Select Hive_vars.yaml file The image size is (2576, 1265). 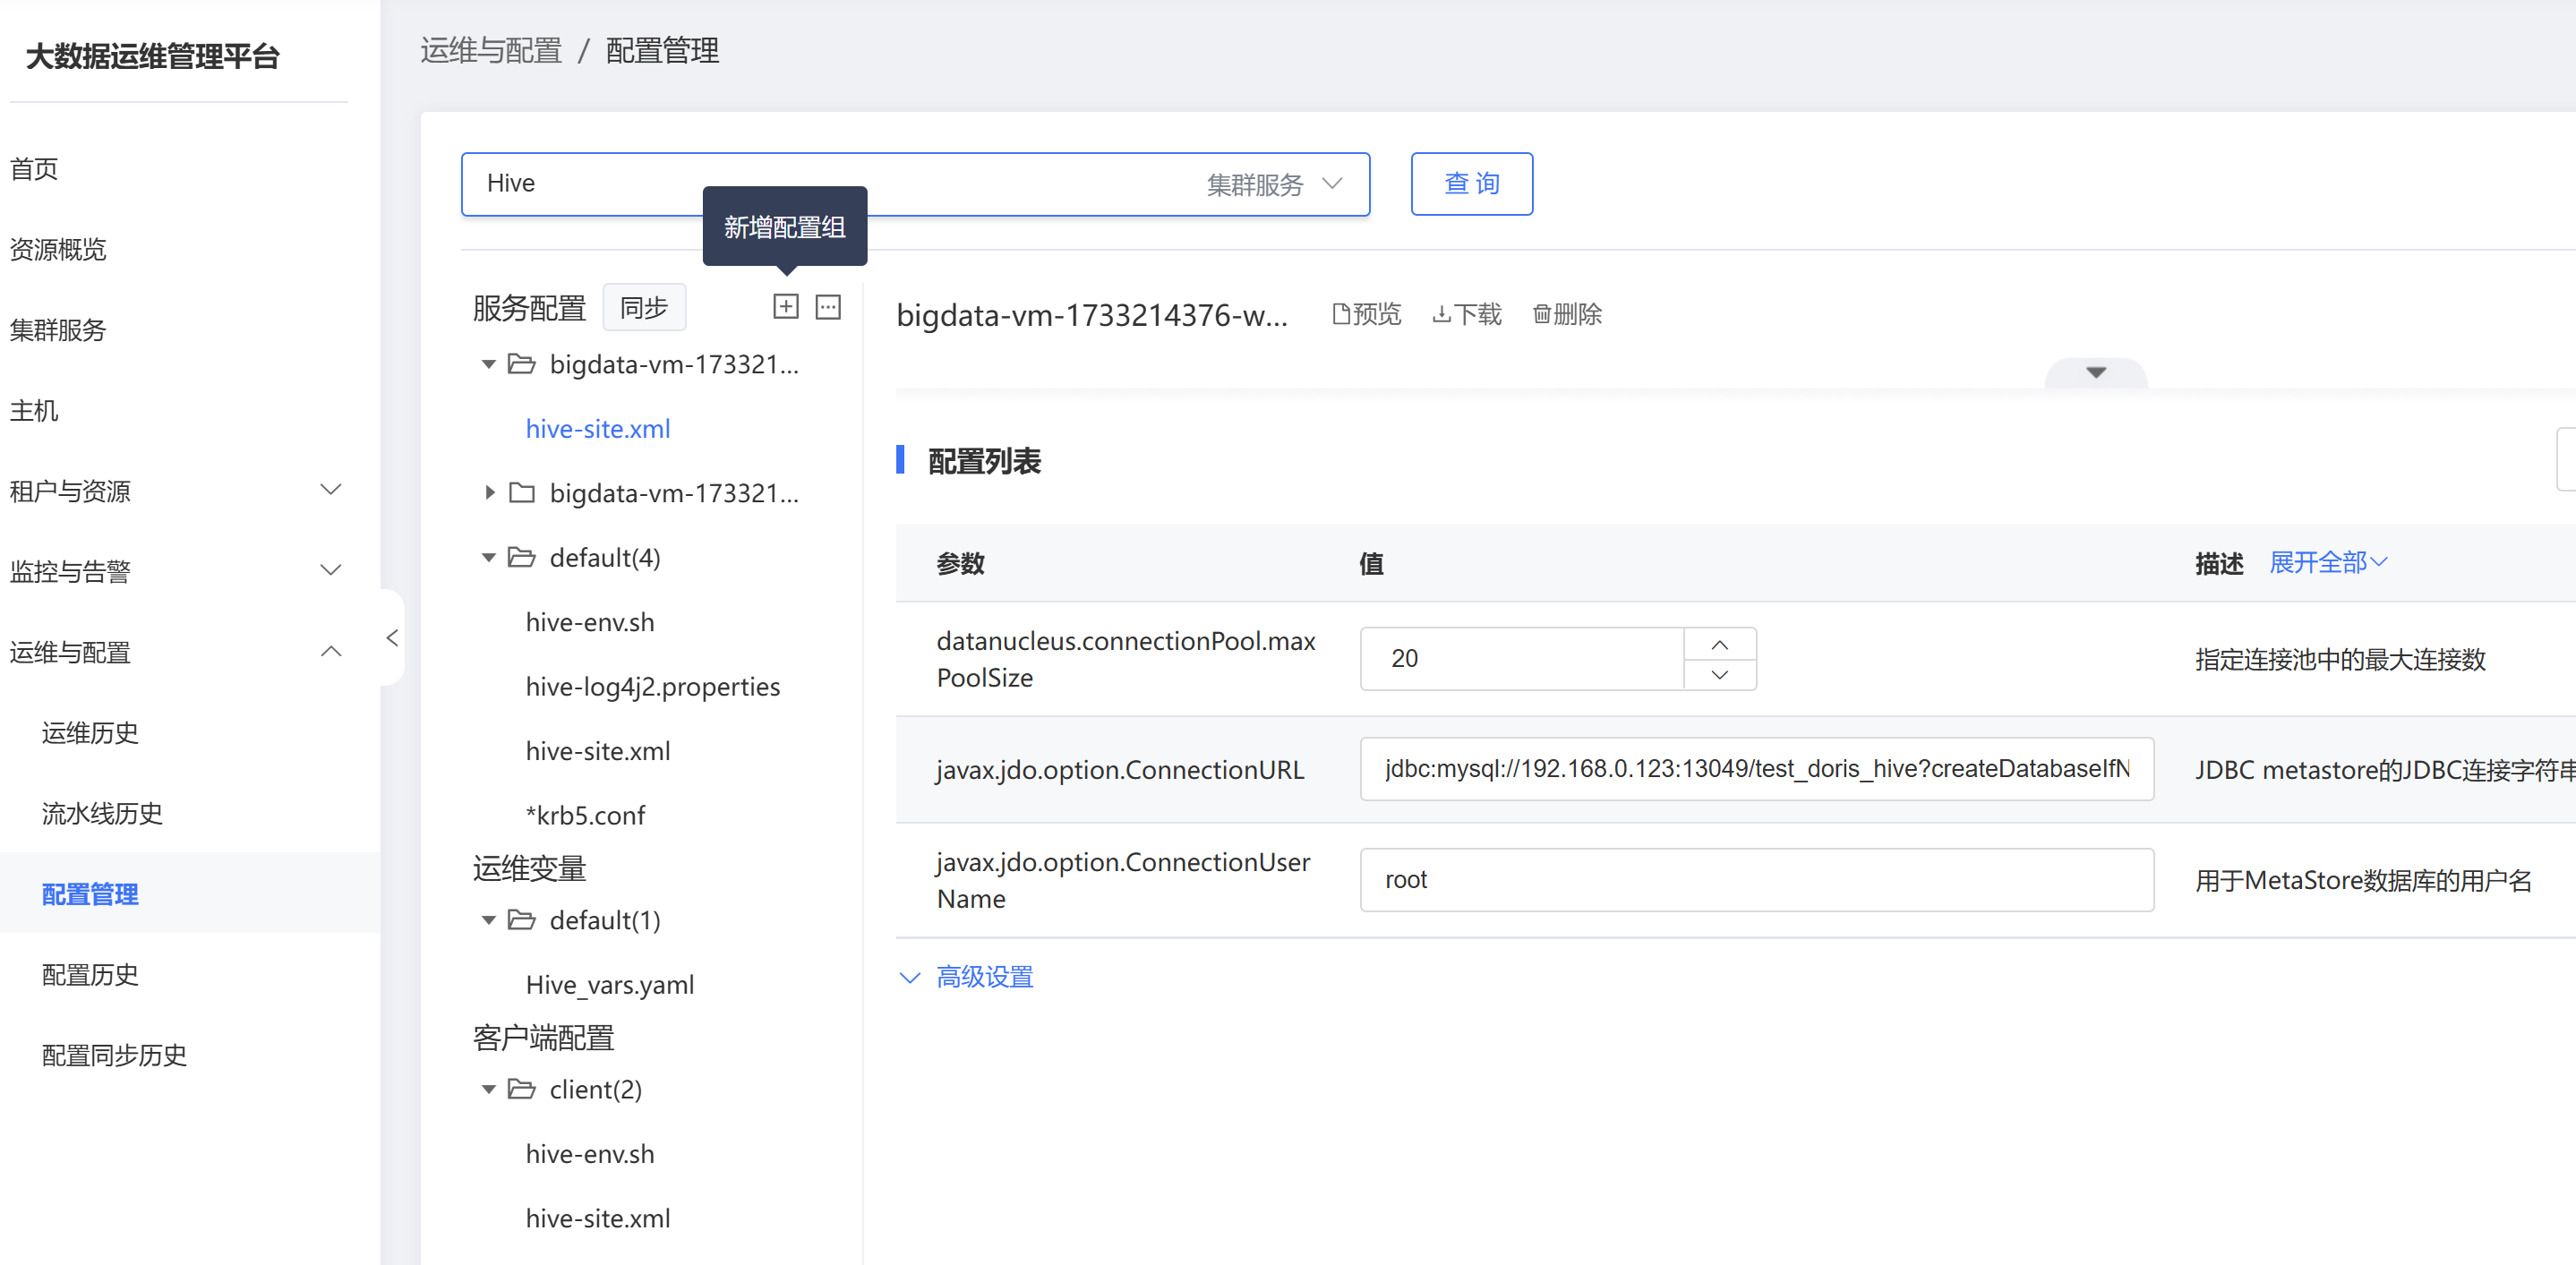click(x=610, y=984)
